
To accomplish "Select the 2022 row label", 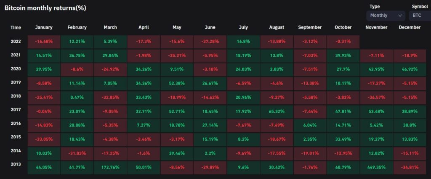I will pyautogui.click(x=16, y=42).
